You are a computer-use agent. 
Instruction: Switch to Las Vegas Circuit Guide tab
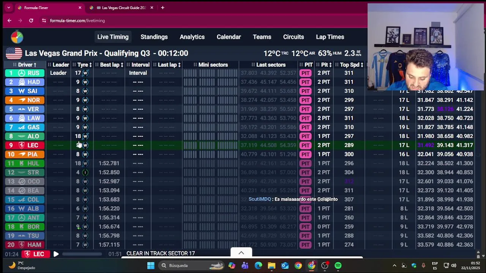click(x=121, y=8)
